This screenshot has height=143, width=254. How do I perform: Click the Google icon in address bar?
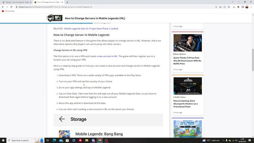click(x=216, y=7)
